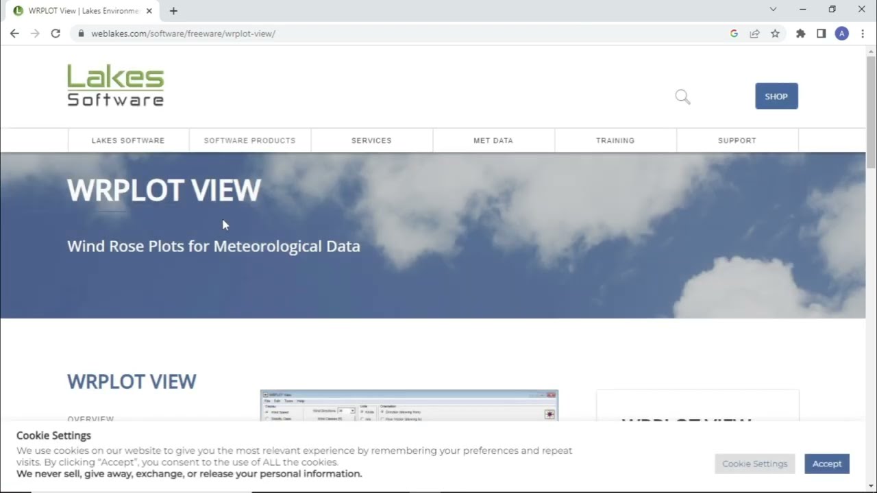Click the WRPLOT VIEW banner heading

[164, 190]
